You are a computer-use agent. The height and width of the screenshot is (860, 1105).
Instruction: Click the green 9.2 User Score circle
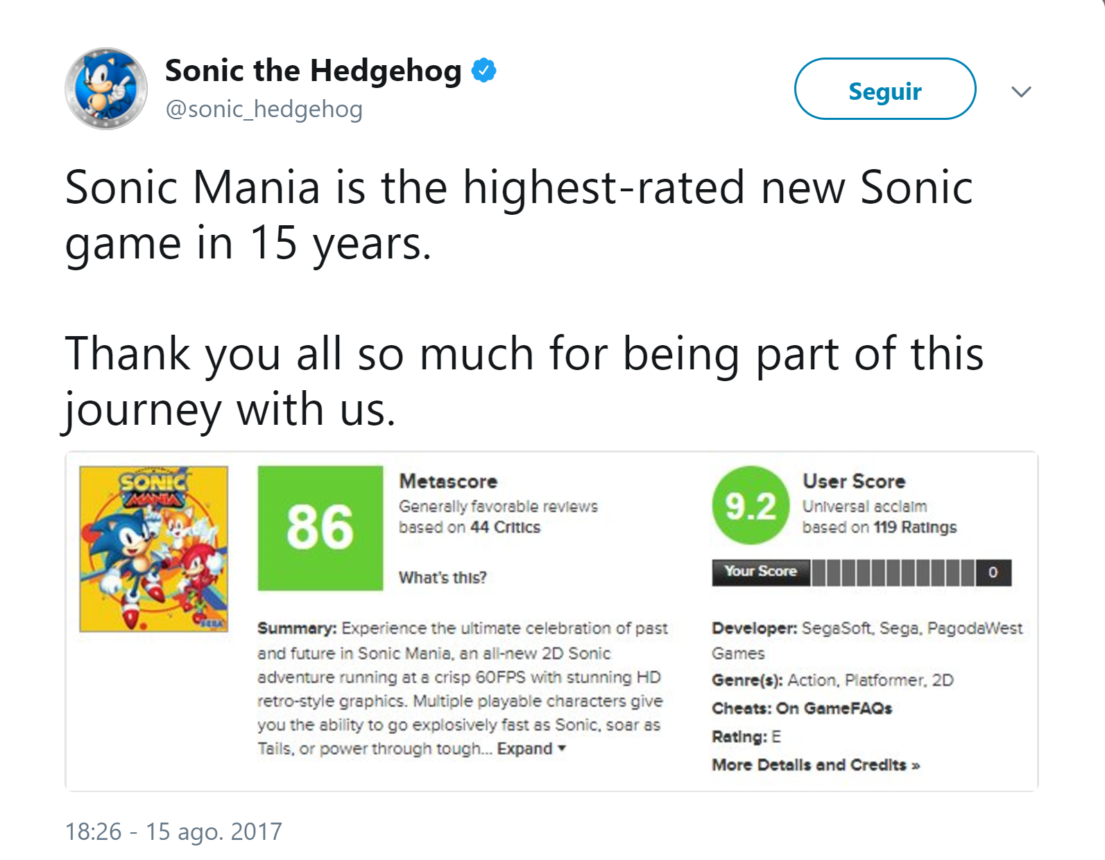[x=751, y=505]
